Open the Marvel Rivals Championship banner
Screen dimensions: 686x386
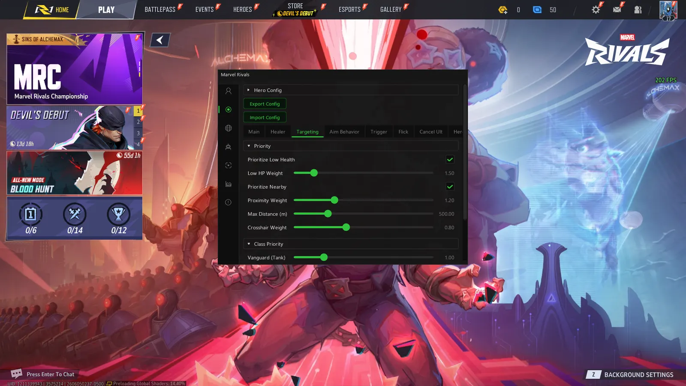point(75,69)
